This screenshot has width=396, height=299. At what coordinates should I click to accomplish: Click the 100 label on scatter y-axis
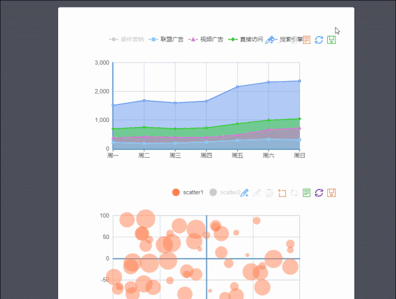pyautogui.click(x=105, y=215)
